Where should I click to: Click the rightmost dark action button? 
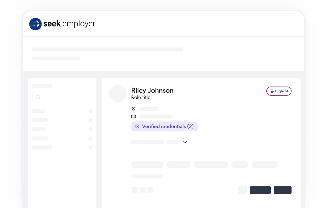pos(283,190)
